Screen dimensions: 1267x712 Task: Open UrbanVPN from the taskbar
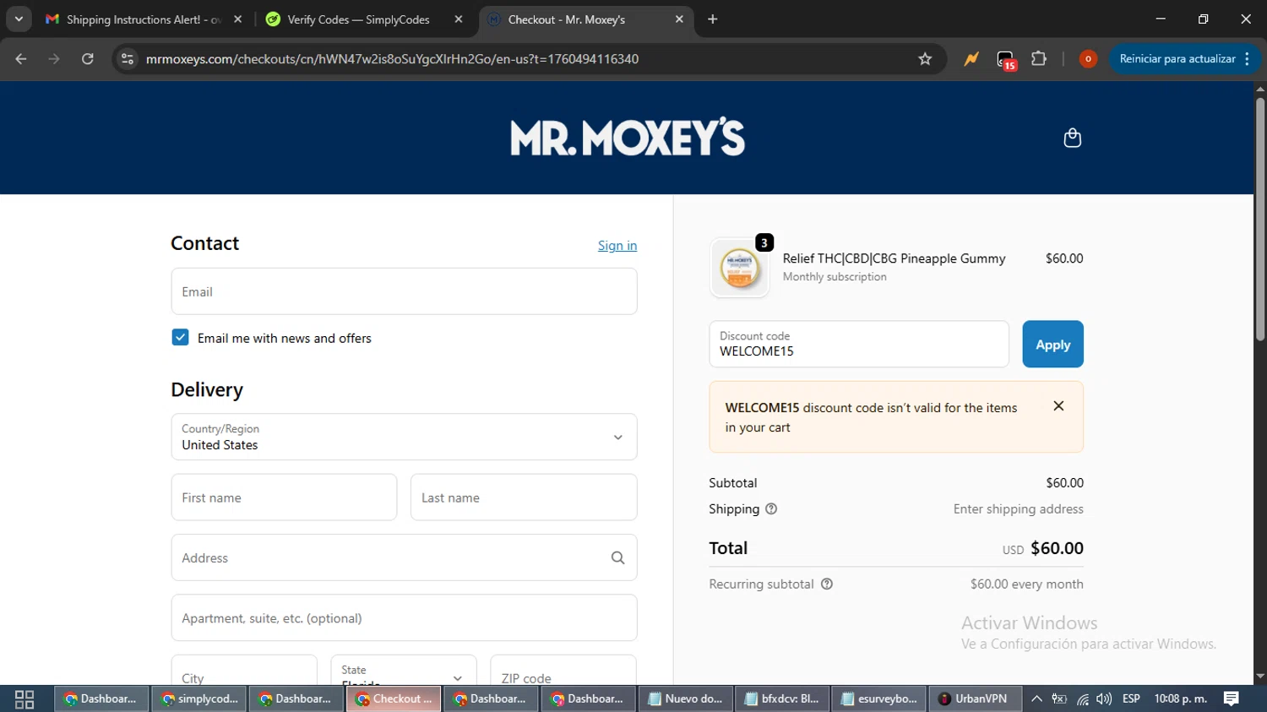click(x=974, y=698)
